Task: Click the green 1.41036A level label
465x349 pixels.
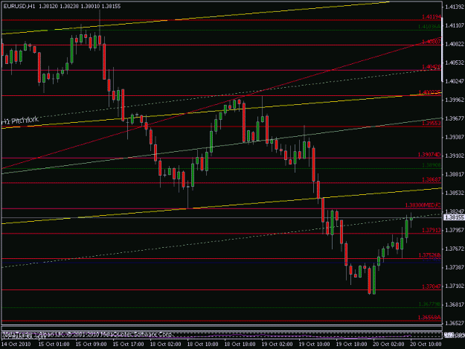Action: [x=429, y=27]
